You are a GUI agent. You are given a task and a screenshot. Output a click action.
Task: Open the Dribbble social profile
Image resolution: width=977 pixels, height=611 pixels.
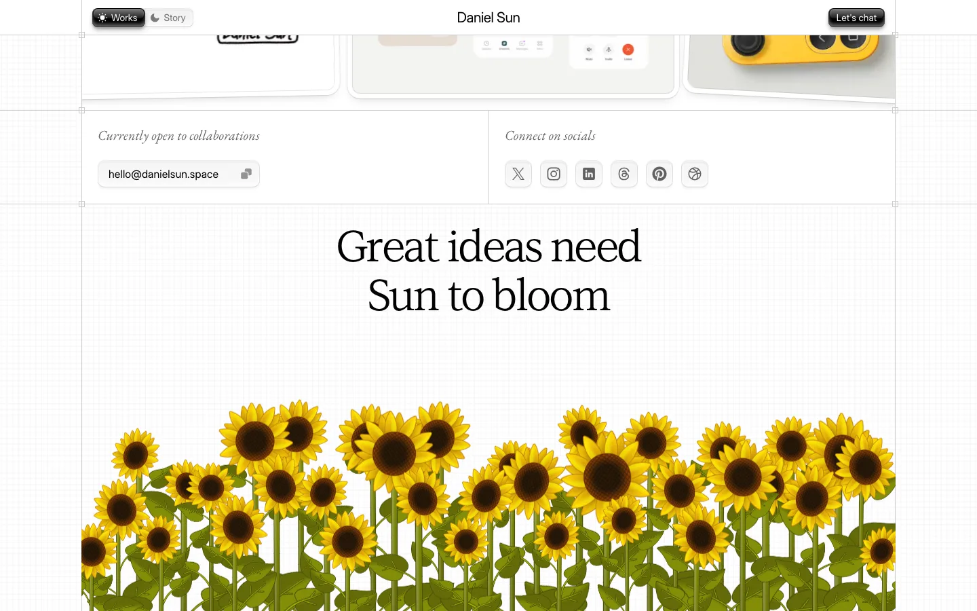point(695,174)
